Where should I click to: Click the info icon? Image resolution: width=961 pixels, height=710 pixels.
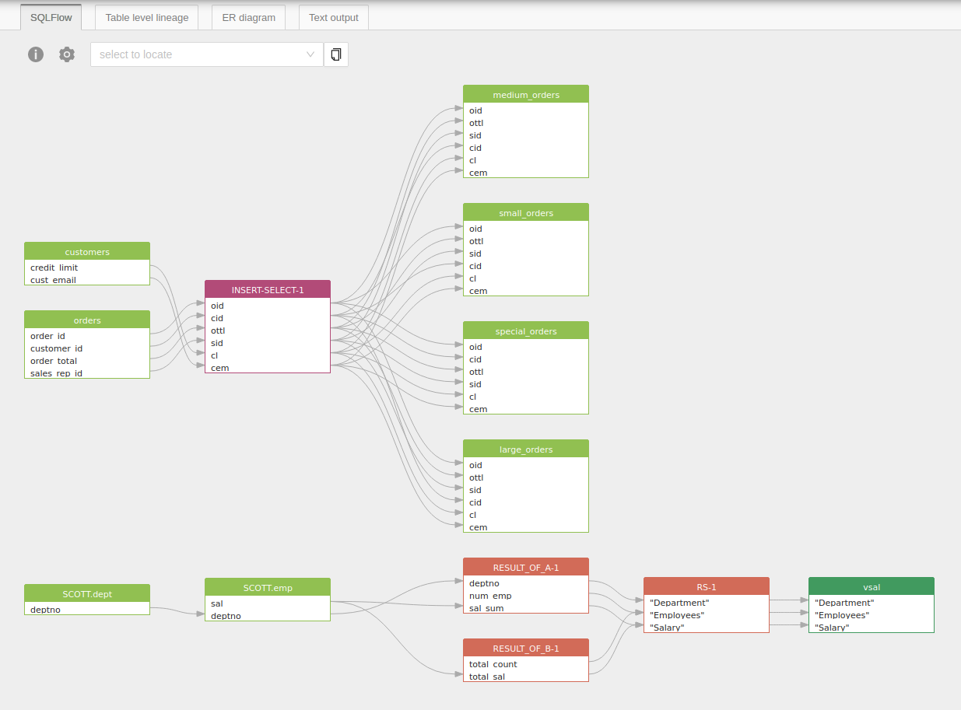pos(36,54)
